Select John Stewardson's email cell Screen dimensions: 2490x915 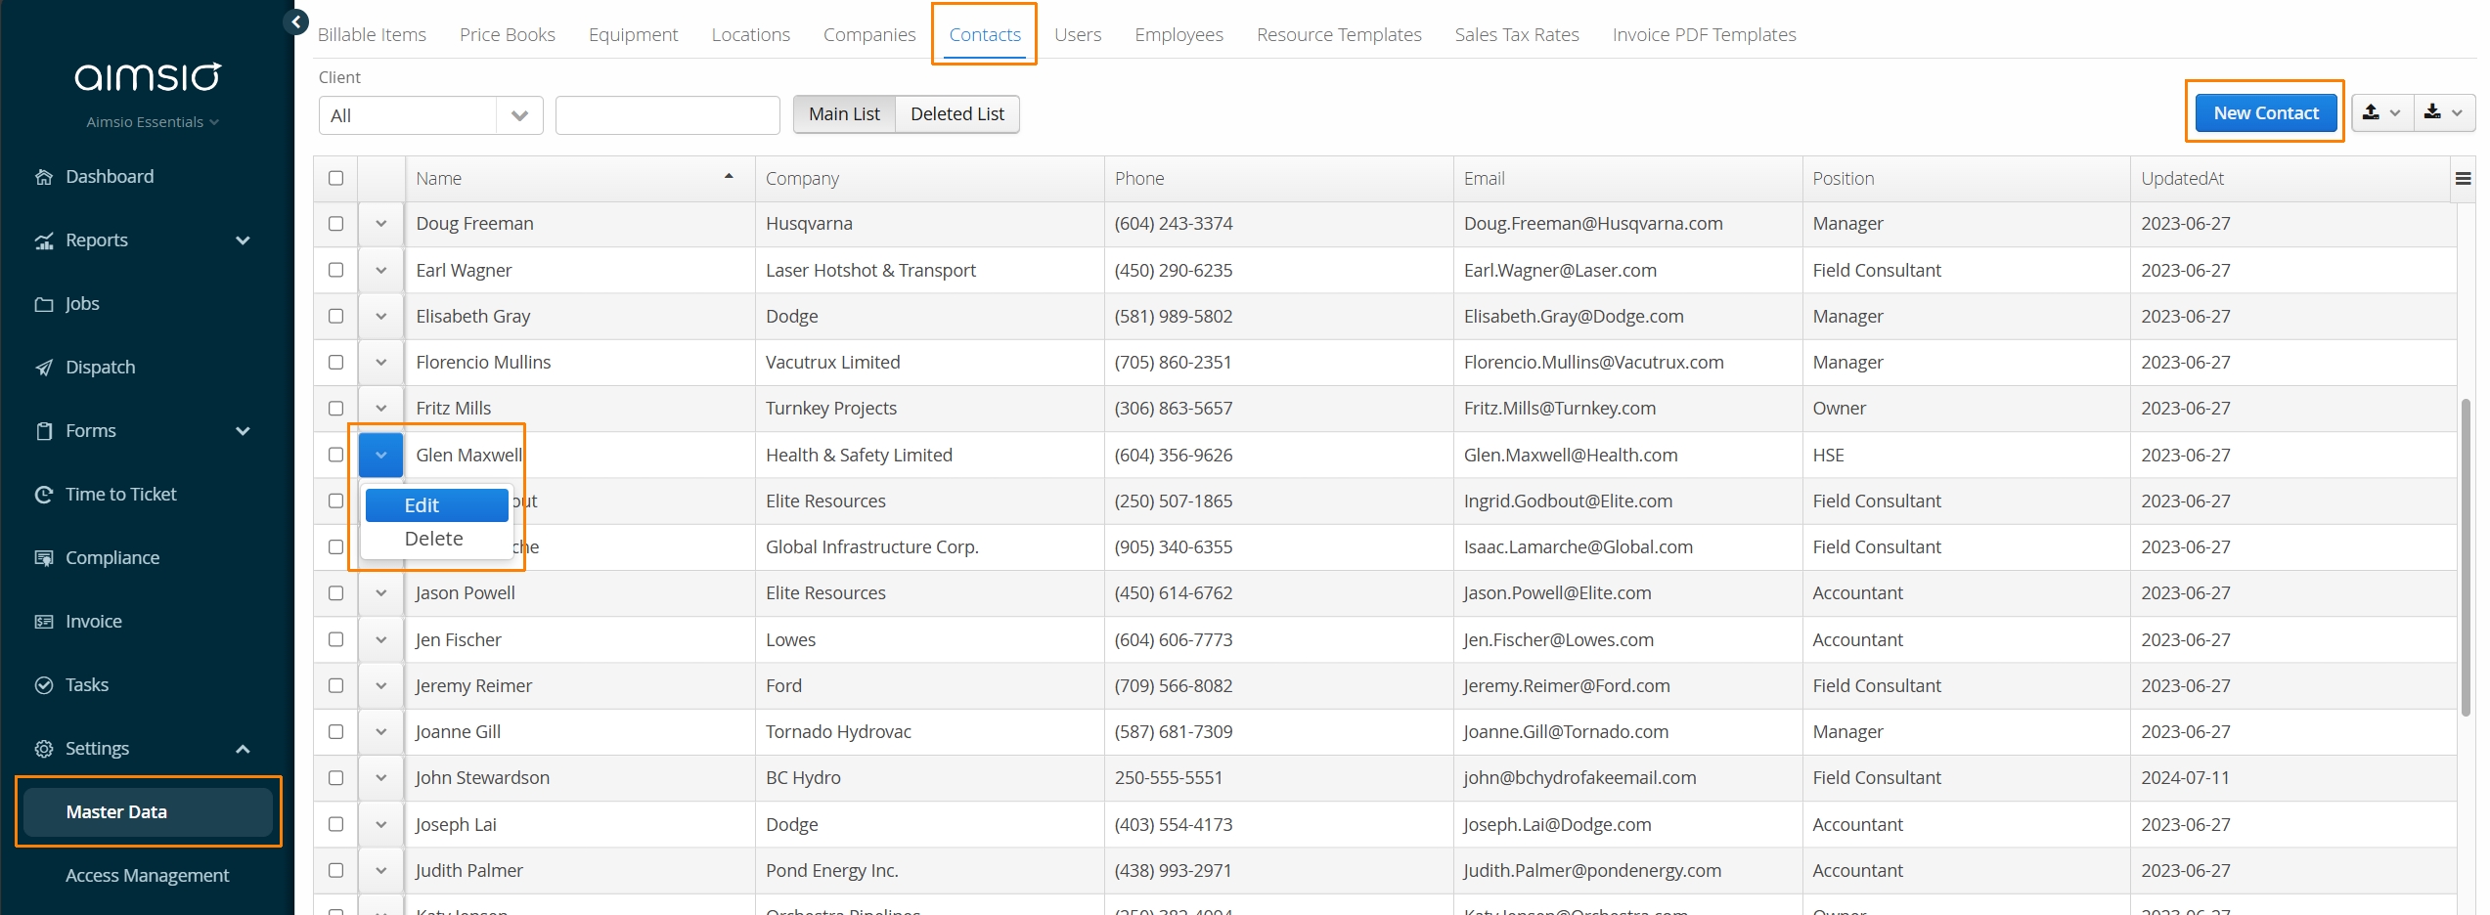pos(1627,778)
